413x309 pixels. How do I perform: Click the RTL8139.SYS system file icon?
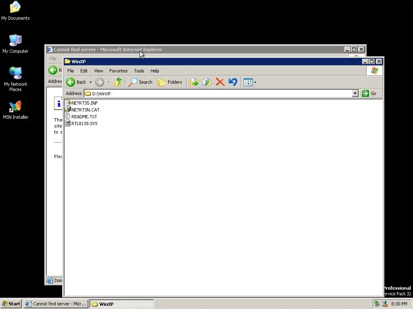pyautogui.click(x=68, y=123)
